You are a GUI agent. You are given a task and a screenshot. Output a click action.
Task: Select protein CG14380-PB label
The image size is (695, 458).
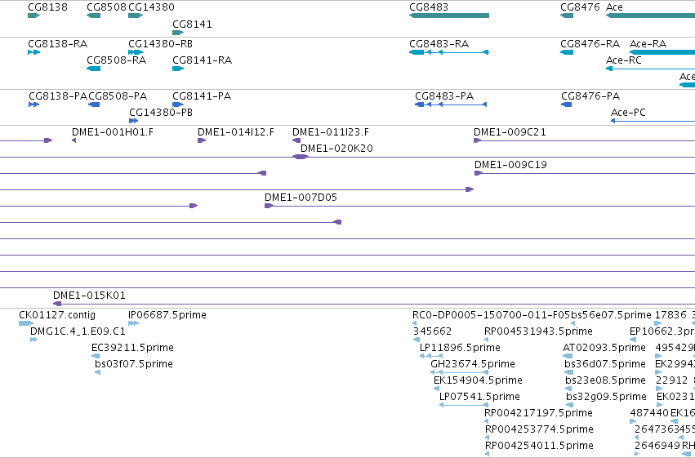(161, 113)
